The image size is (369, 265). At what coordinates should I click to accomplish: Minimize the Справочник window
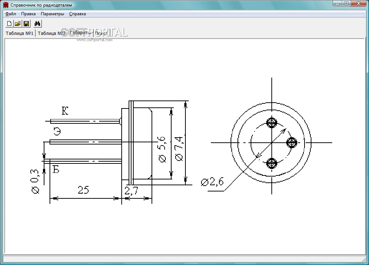point(337,4)
